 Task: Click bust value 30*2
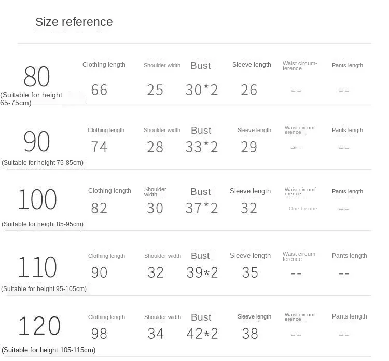coord(202,90)
